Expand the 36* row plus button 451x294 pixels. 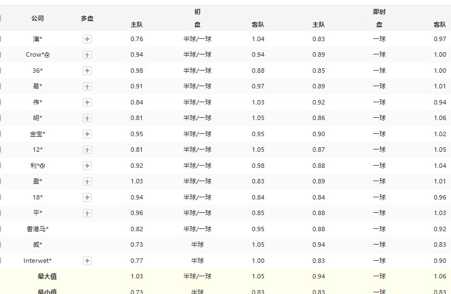(x=87, y=71)
